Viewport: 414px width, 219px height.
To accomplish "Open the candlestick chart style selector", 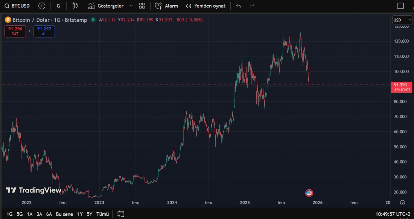I will tap(75, 6).
